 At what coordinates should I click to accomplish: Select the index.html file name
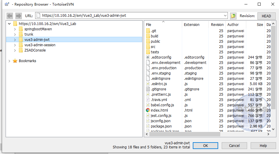pyautogui.click(x=159, y=110)
